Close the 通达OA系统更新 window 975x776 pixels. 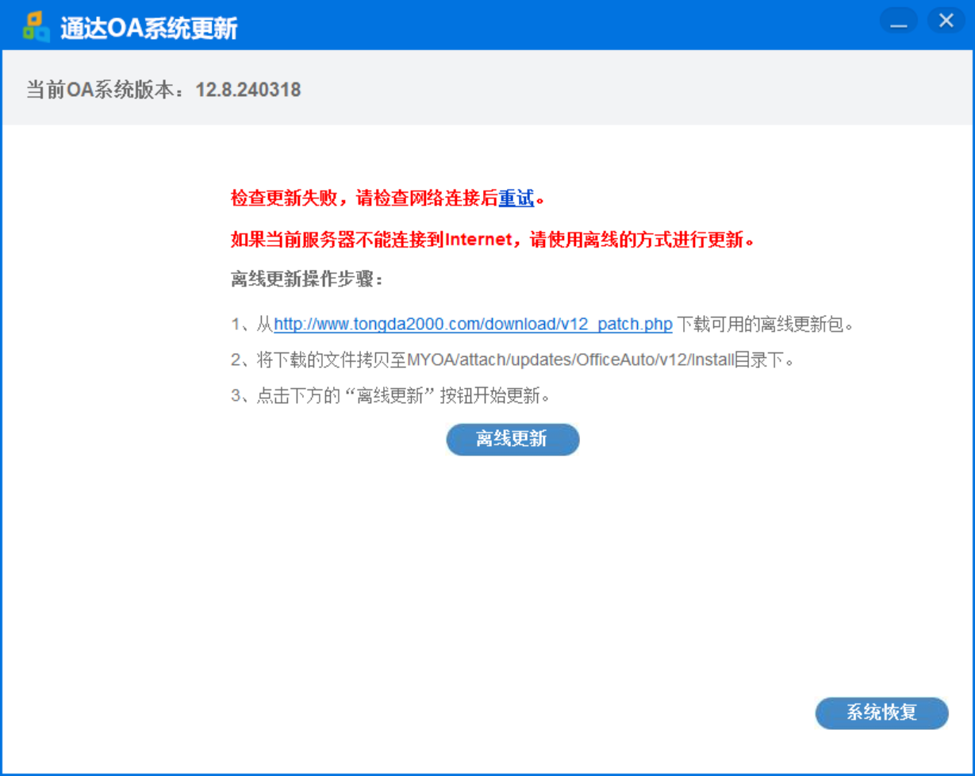pyautogui.click(x=946, y=21)
